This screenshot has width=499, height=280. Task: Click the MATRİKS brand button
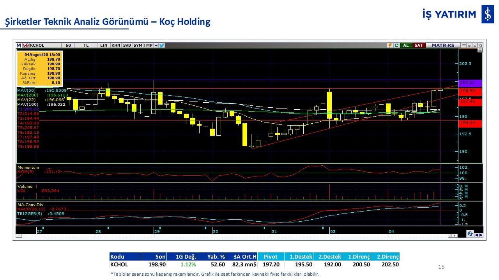pyautogui.click(x=443, y=45)
